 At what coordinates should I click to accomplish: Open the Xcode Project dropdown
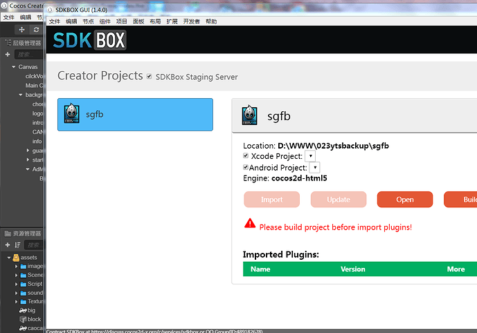pos(310,155)
